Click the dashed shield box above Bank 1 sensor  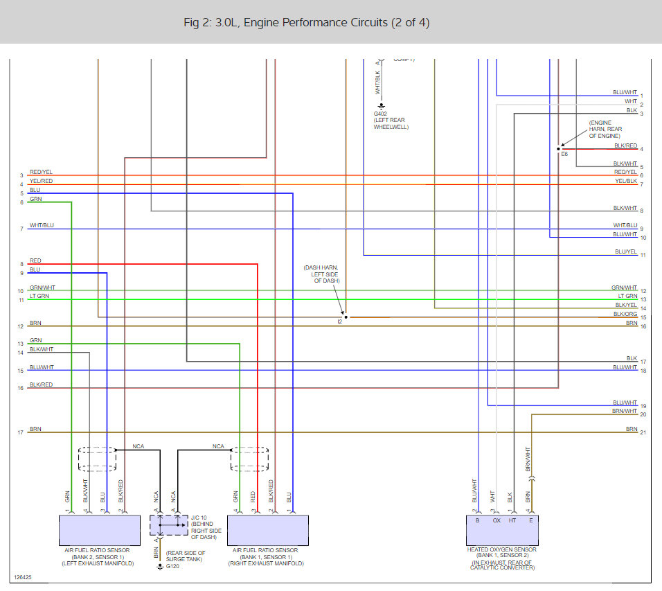(x=249, y=459)
